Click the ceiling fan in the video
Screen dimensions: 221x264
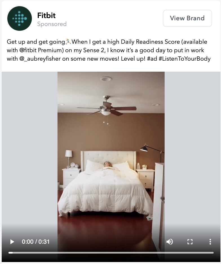[106, 108]
